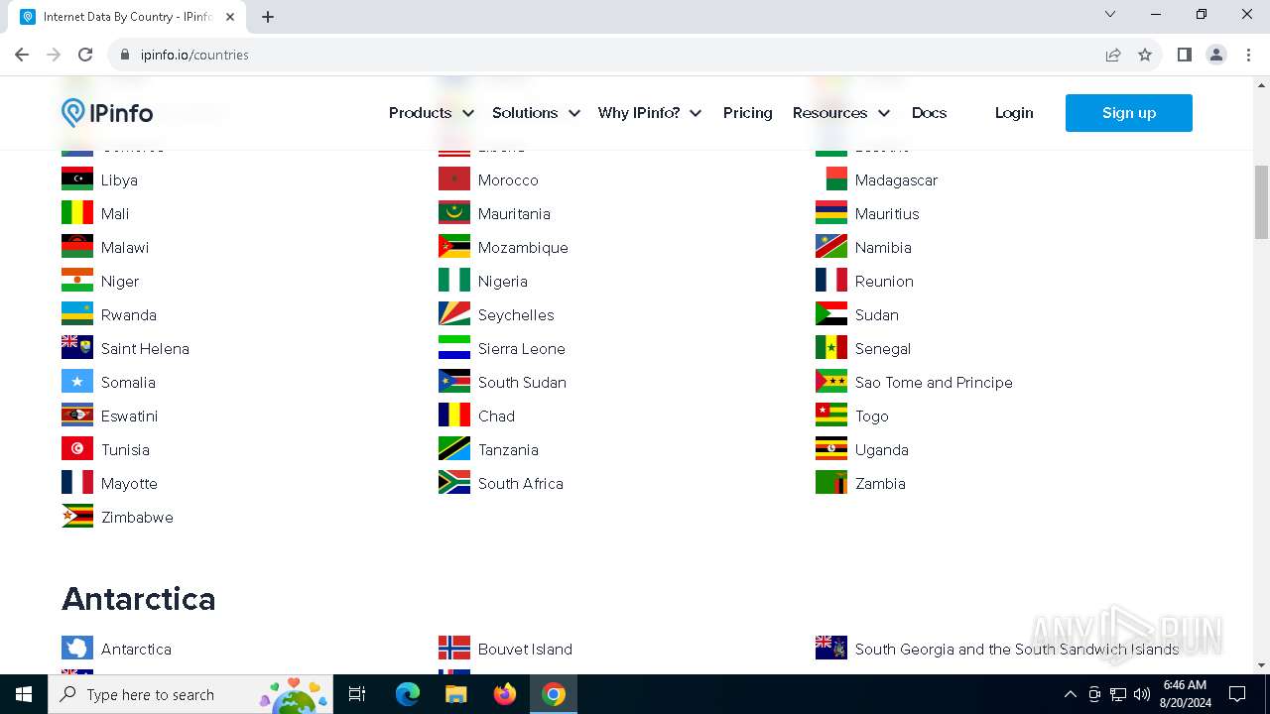Open Chrome tab search dropdown

[1110, 14]
